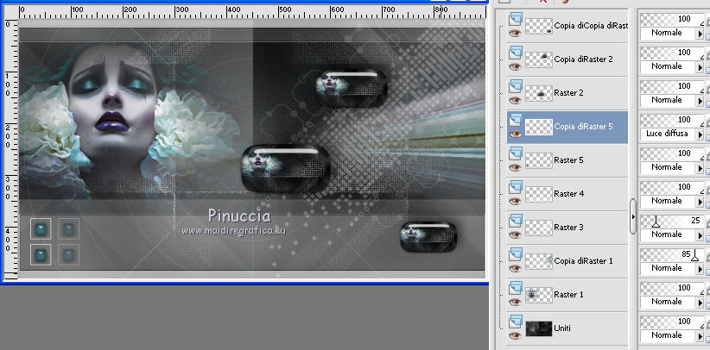Select the Raster 1 layer name
Viewport: 710px width, 350px height.
pyautogui.click(x=568, y=294)
